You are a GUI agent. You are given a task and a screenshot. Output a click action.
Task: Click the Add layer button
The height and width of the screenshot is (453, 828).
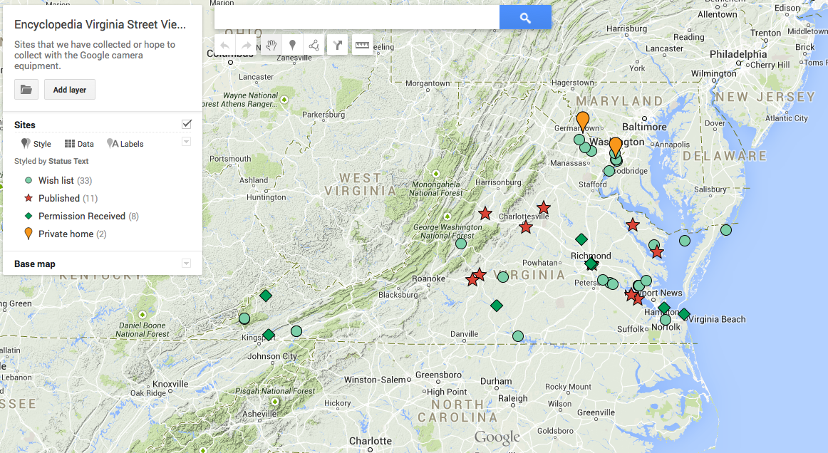click(70, 90)
